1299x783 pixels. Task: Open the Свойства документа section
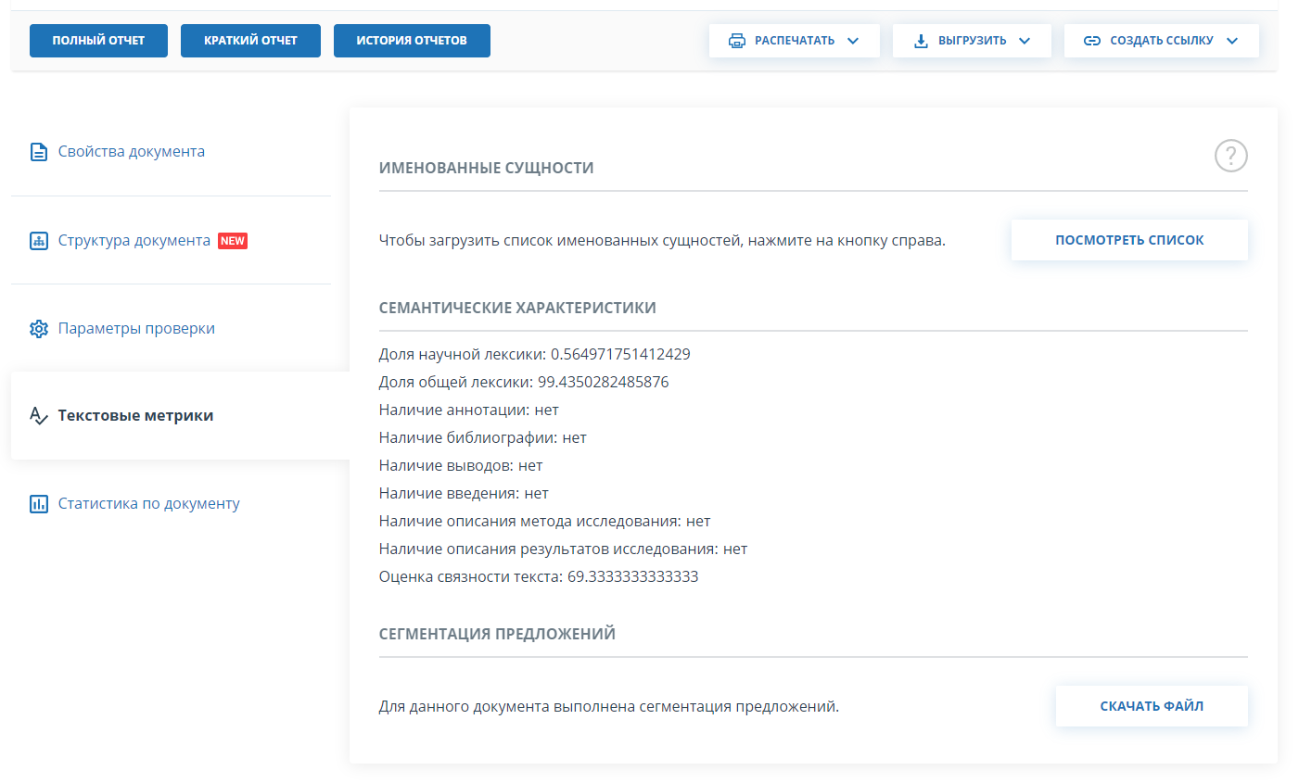131,152
